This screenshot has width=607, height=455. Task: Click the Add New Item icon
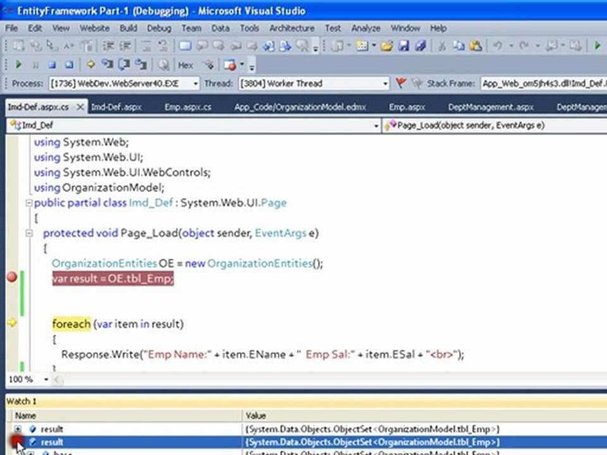coord(362,46)
